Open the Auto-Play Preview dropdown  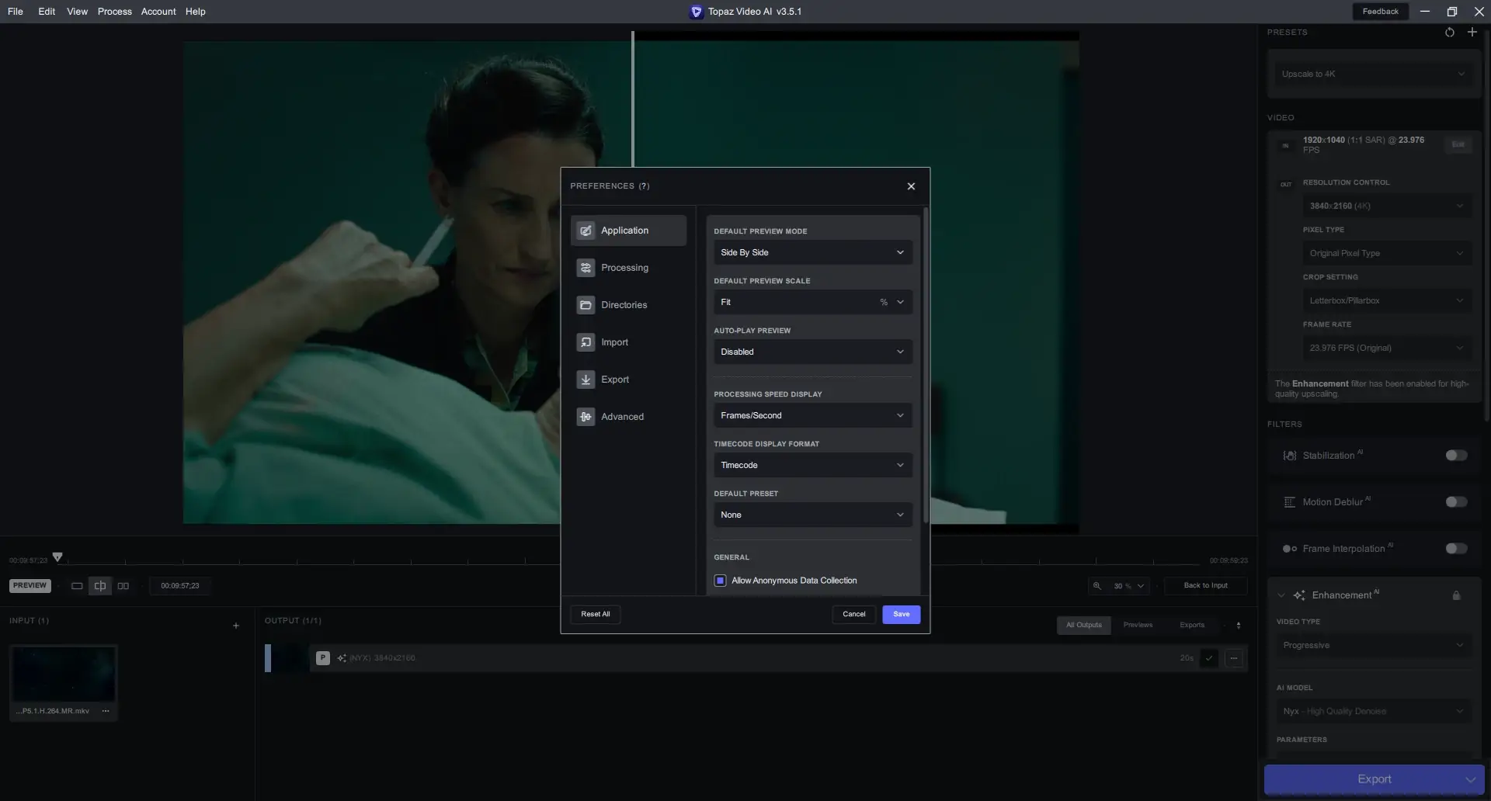pyautogui.click(x=812, y=352)
